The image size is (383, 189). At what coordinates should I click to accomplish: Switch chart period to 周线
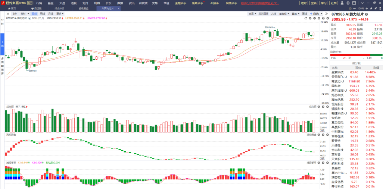click(42, 14)
